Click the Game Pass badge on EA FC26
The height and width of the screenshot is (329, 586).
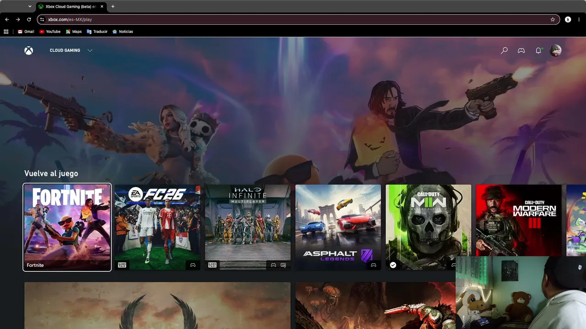point(122,265)
